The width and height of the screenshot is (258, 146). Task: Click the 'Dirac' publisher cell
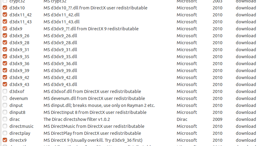click(182, 119)
